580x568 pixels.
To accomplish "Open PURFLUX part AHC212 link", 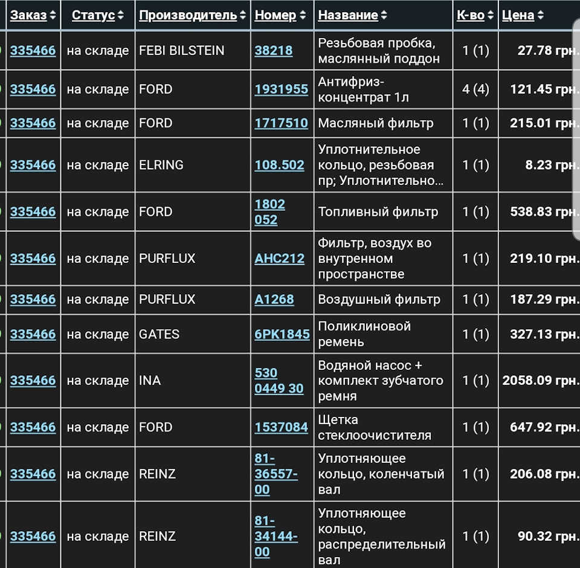I will pyautogui.click(x=279, y=258).
